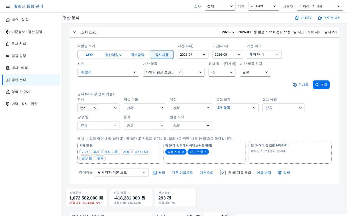
Task: Select the 회계담당 role view
Action: click(x=137, y=55)
